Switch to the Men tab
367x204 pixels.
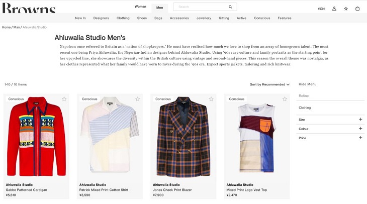pyautogui.click(x=160, y=8)
